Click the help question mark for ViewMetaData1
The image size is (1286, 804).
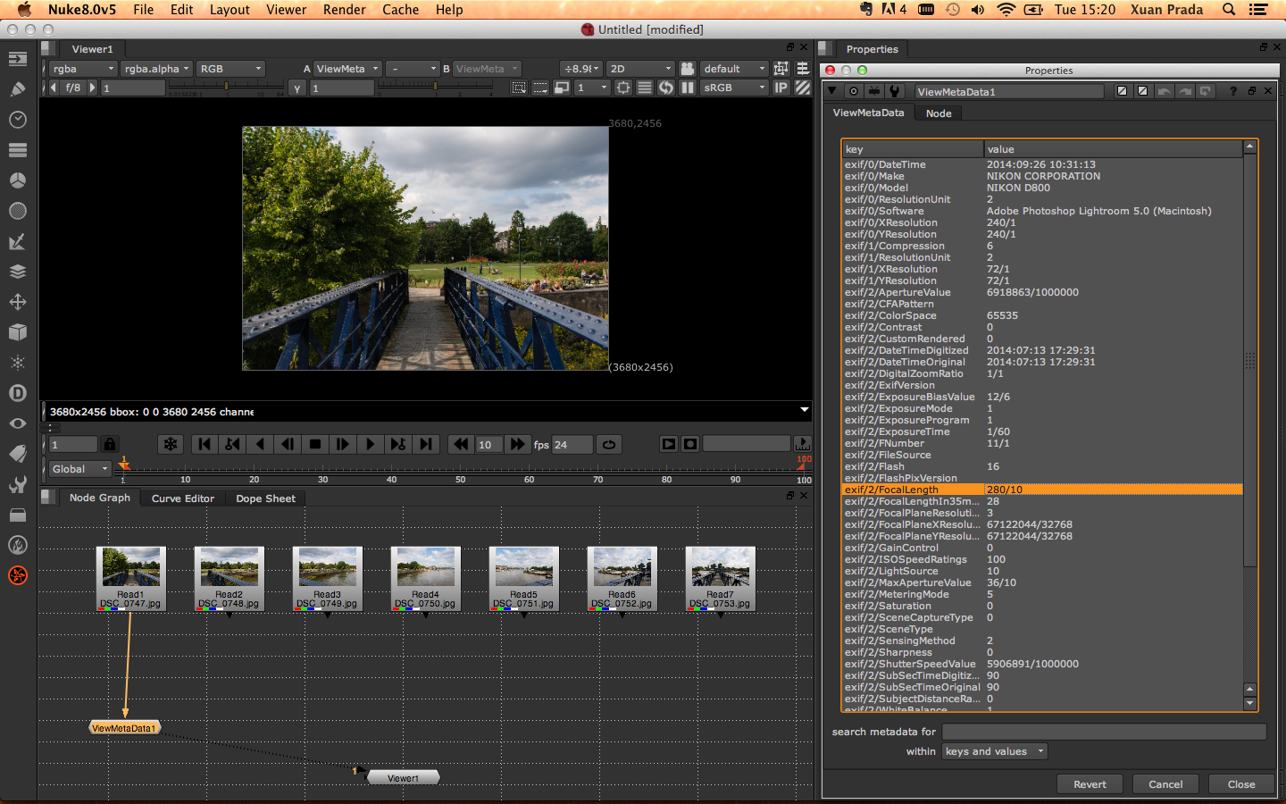pyautogui.click(x=1232, y=91)
